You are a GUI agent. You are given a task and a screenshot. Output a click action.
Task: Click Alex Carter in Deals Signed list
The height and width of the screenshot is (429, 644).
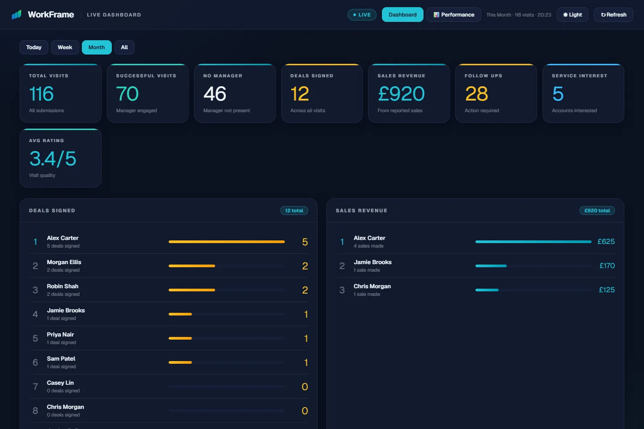pos(63,238)
